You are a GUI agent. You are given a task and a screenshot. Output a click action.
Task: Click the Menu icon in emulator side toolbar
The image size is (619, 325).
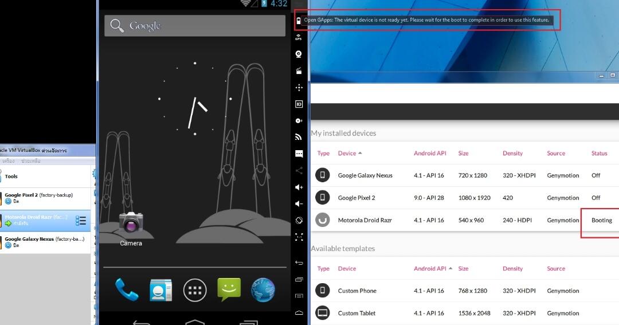(299, 296)
